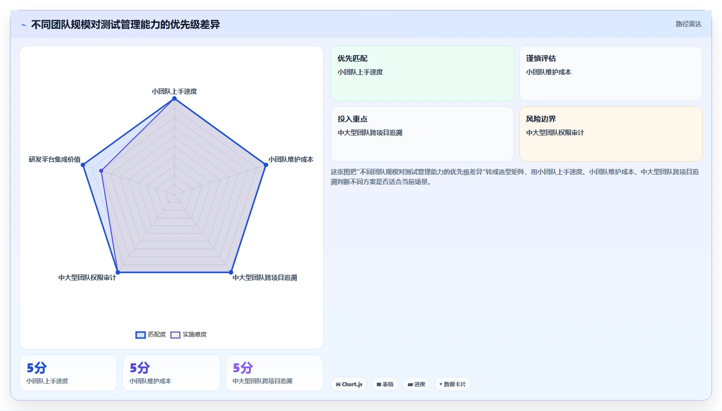Click the 路径雷达 label in header
Screen dimensions: 722x411
coord(688,24)
